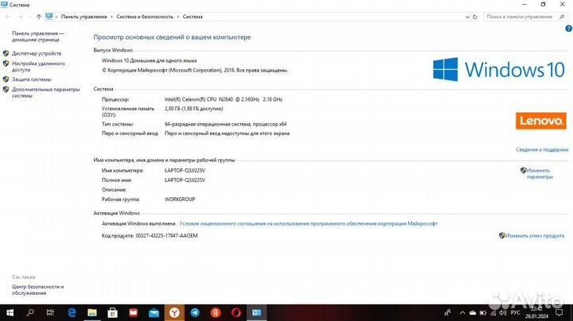Launch Opera browser from taskbar

(x=236, y=312)
